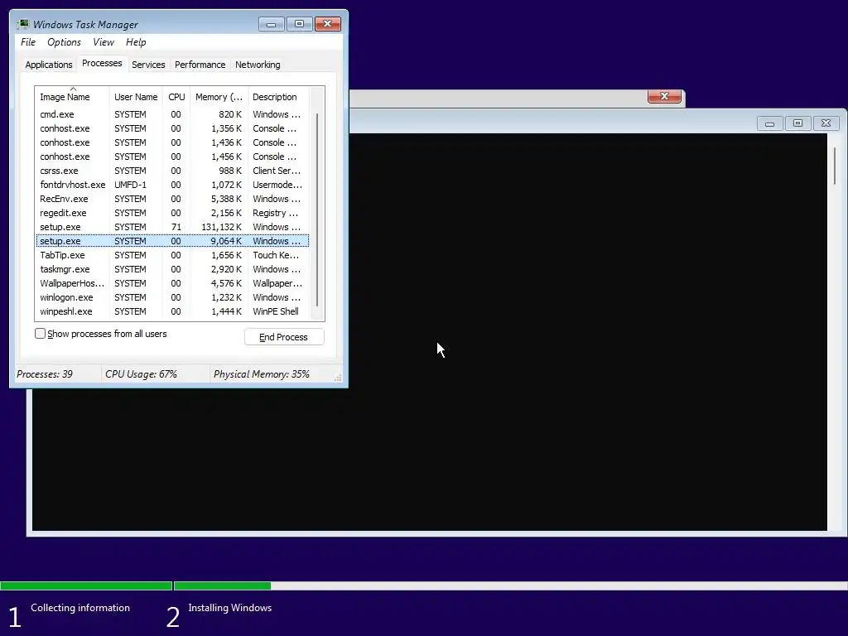The image size is (848, 636).
Task: Click the console window's disabled close button
Action: 826,124
